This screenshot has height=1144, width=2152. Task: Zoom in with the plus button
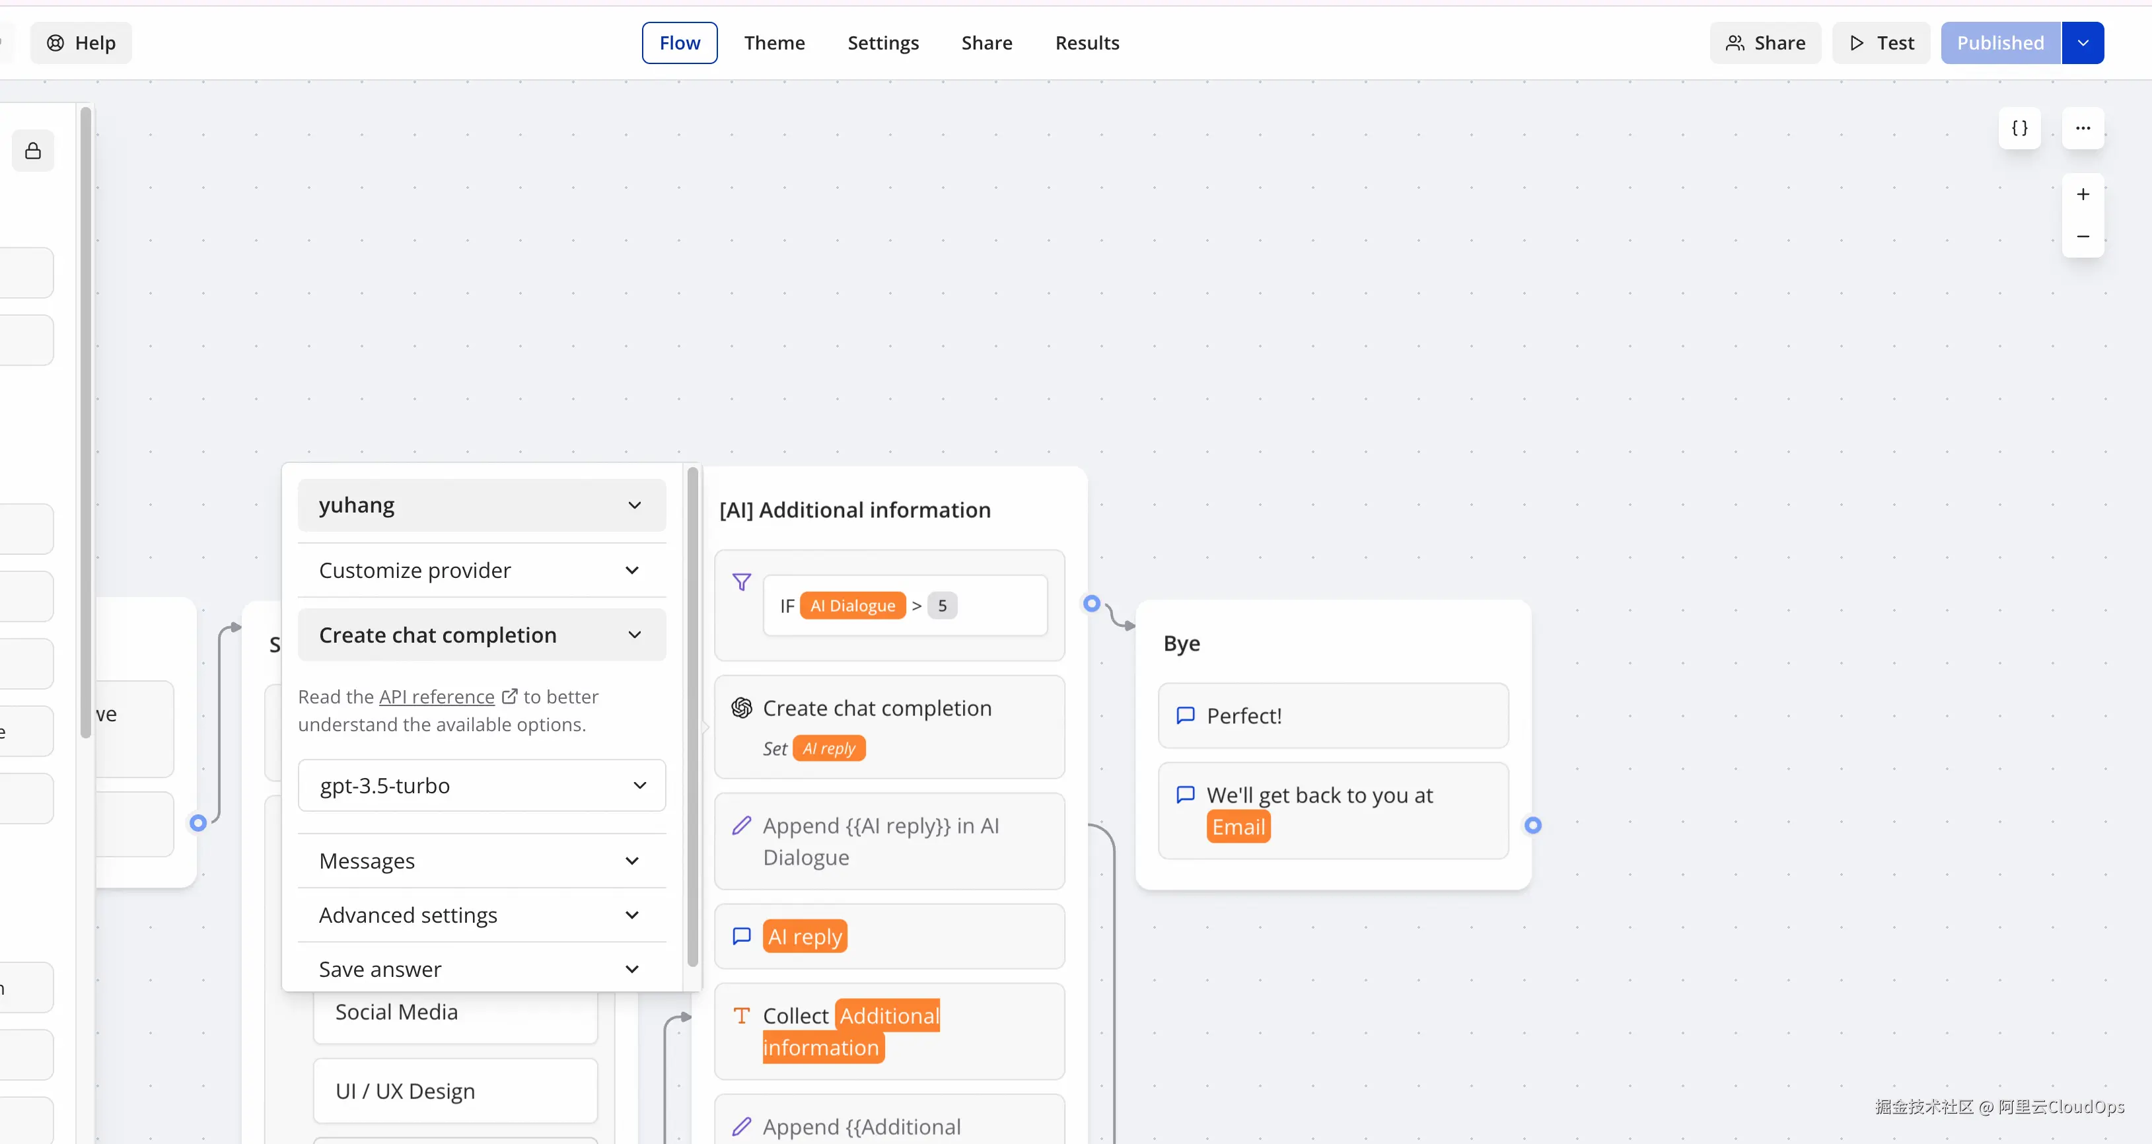(2083, 195)
